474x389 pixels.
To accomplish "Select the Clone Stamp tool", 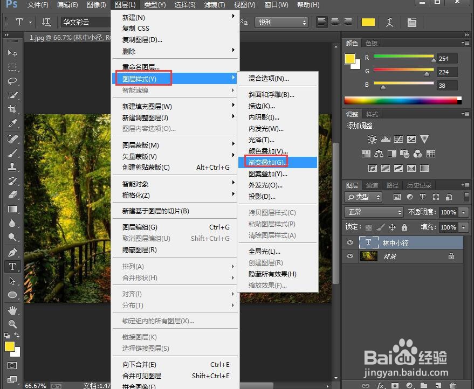I will (12, 166).
